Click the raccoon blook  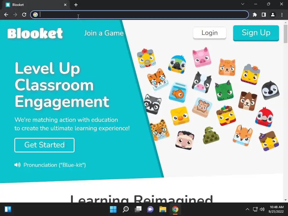point(152,104)
